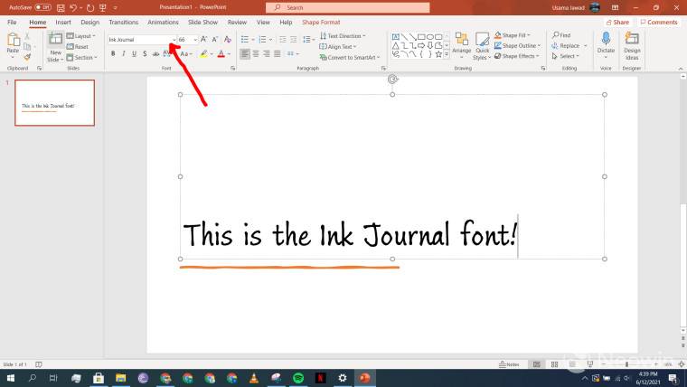Viewport: 687px width, 387px height.
Task: Open the Comments pane button
Action: (x=659, y=22)
